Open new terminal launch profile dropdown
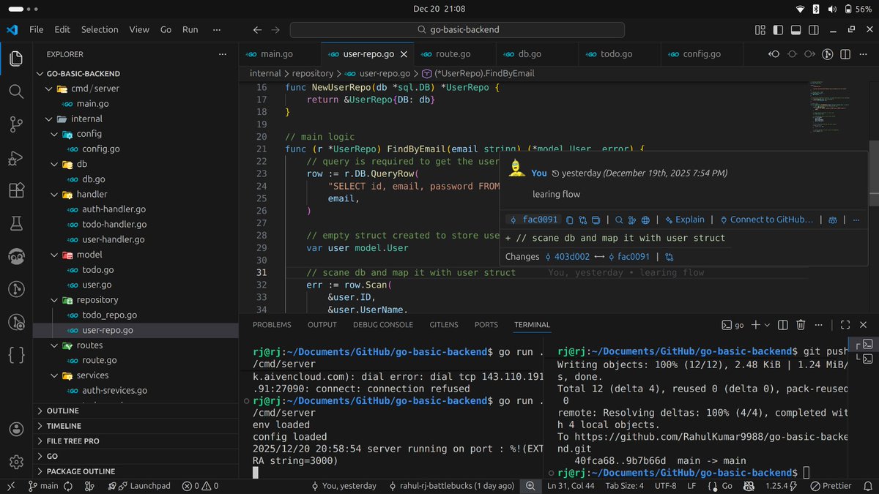Viewport: 879px width, 494px height. point(767,325)
